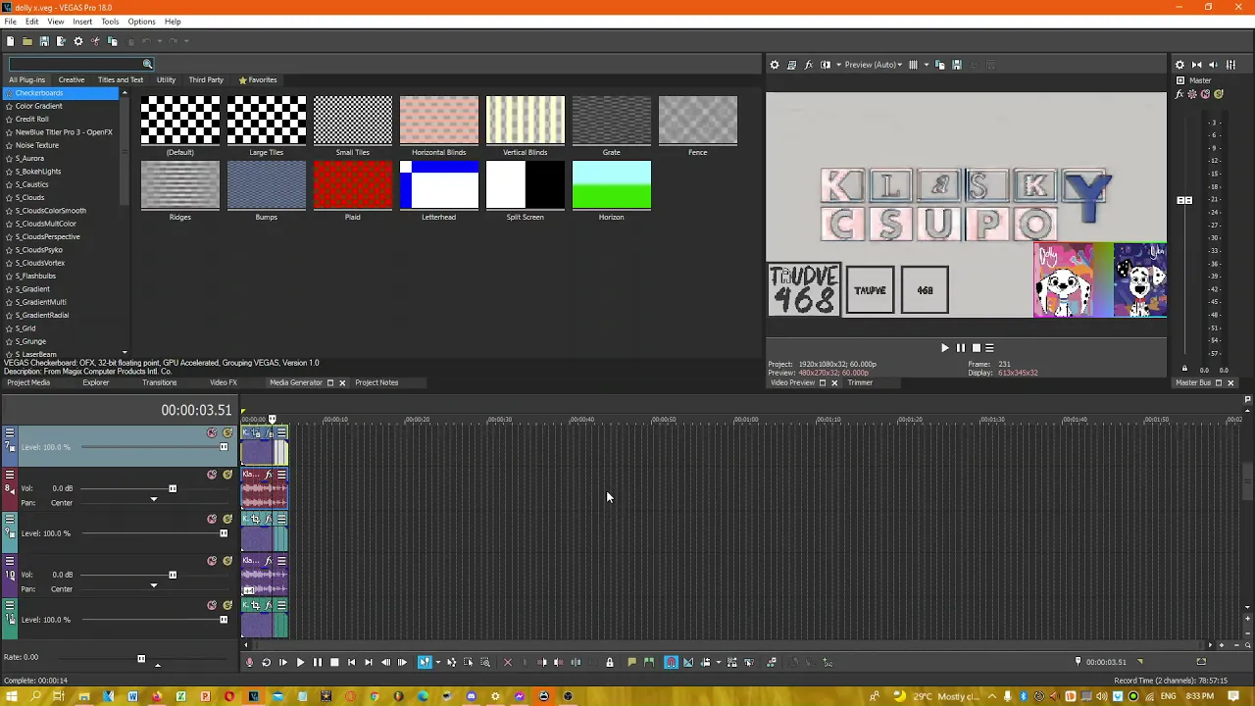Go to the start of the timeline

[x=351, y=663]
